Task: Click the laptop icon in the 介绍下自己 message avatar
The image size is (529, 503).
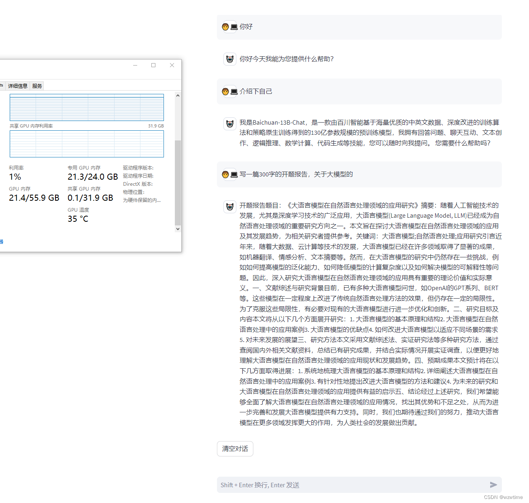Action: (x=233, y=91)
